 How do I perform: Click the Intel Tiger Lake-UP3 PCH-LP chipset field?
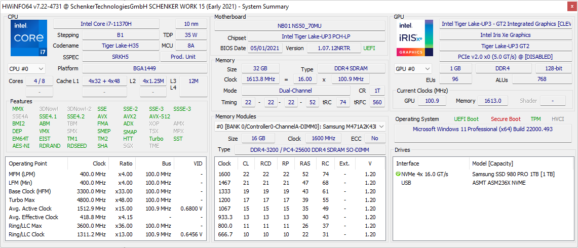316,37
